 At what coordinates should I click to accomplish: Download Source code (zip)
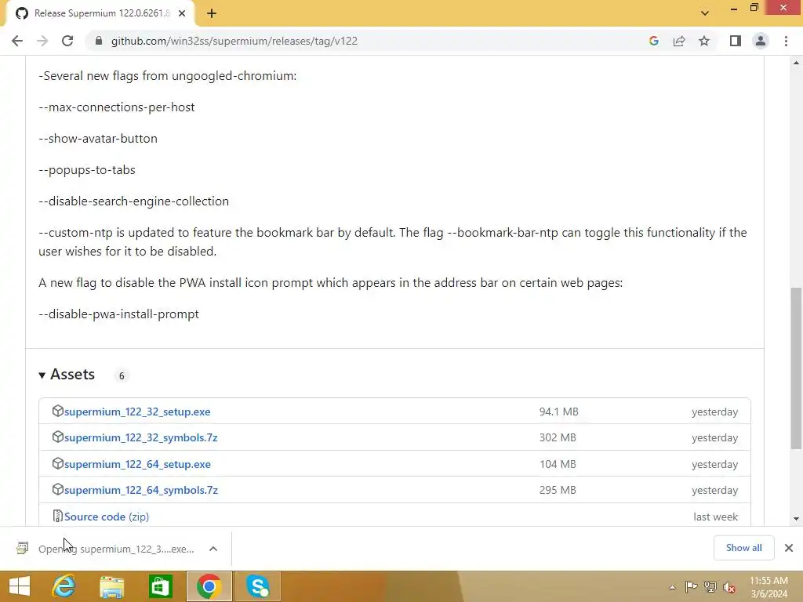[107, 517]
